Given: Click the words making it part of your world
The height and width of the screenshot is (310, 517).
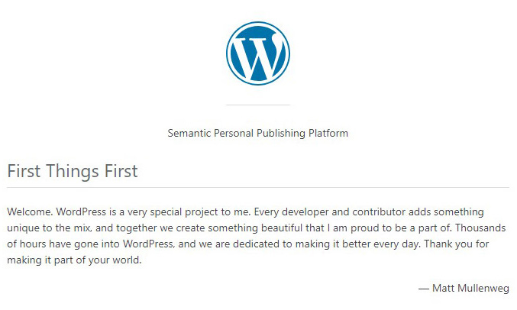Looking at the screenshot, I should (74, 260).
